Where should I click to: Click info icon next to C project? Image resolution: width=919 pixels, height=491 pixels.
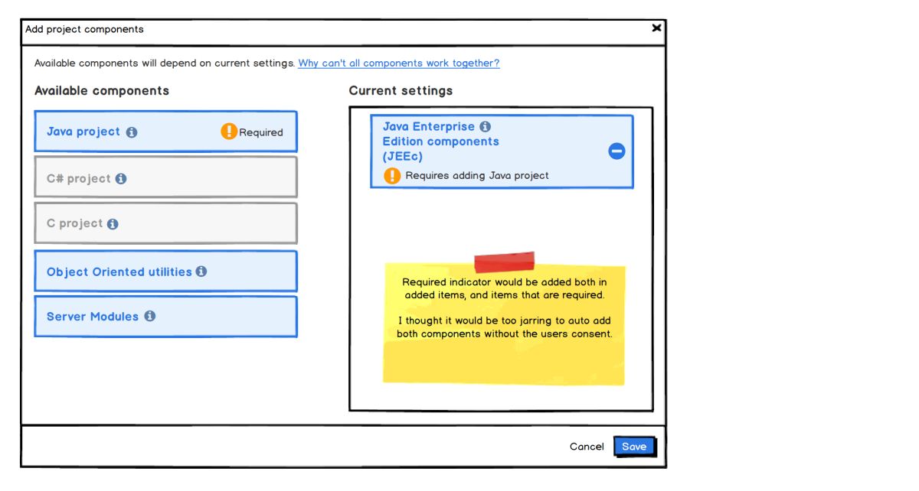(113, 224)
